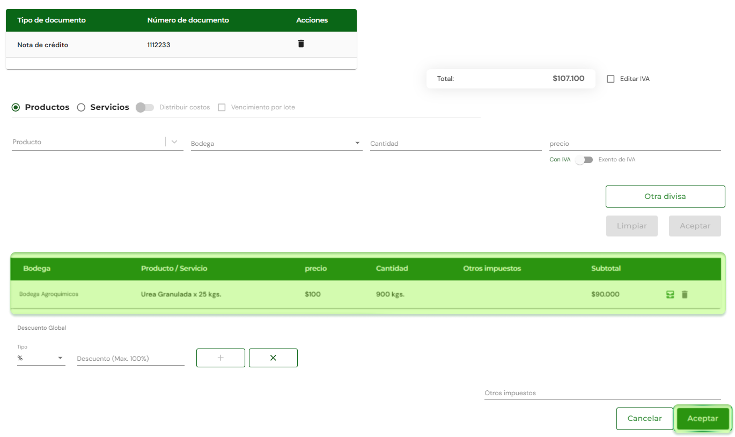Screen dimensions: 735x437
Task: Focus the Cantidad input field
Action: click(x=456, y=143)
